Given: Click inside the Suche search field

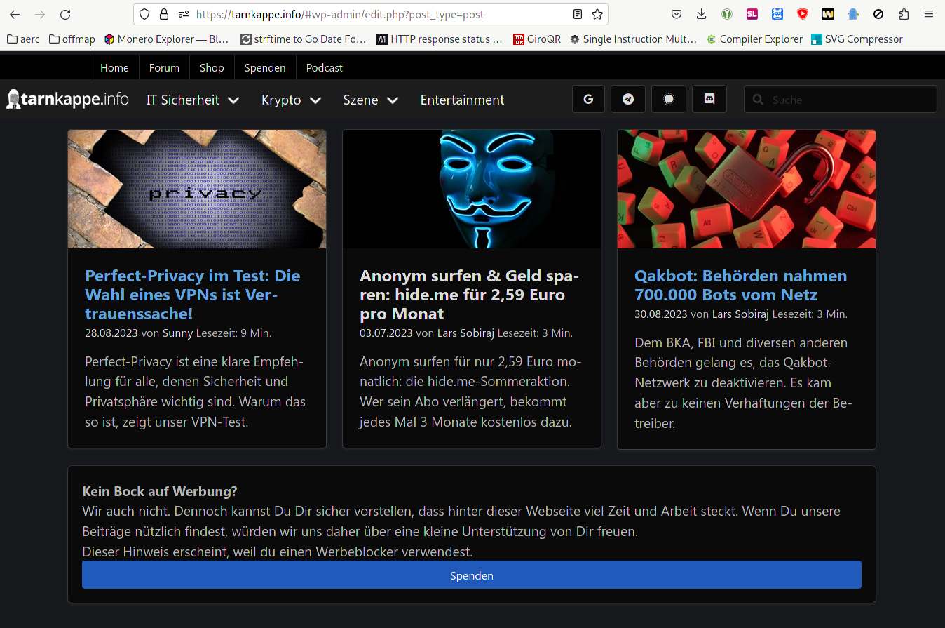Looking at the screenshot, I should [x=848, y=100].
